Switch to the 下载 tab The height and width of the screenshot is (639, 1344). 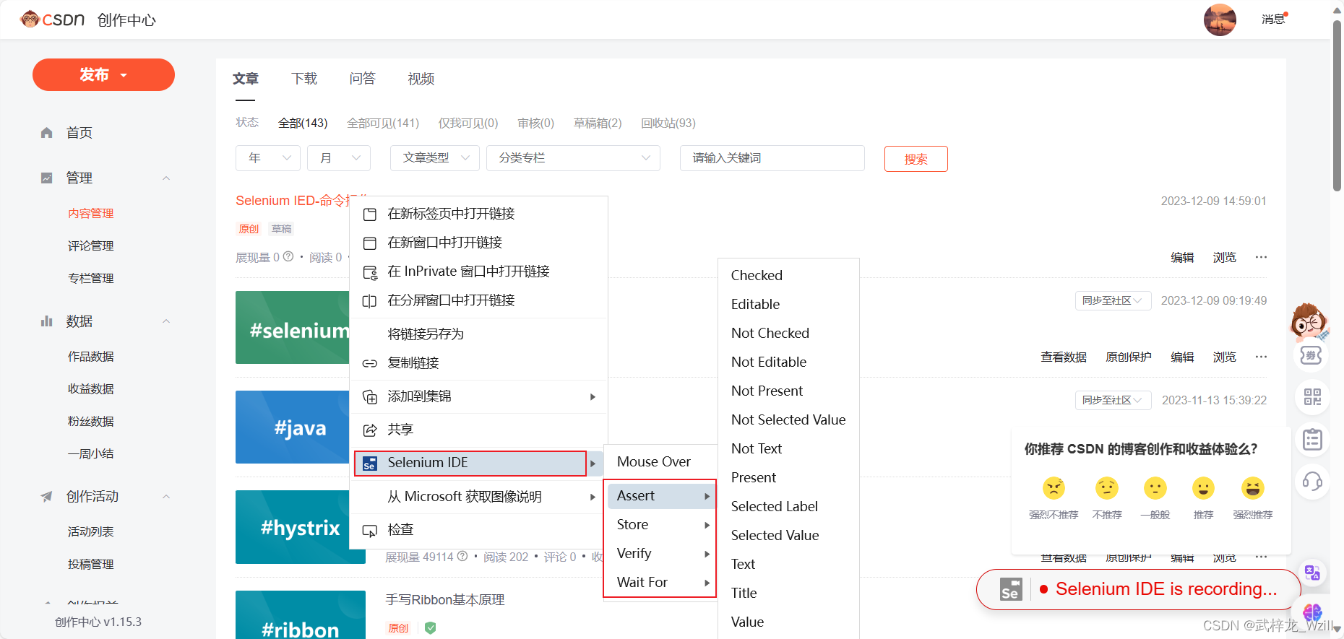(304, 79)
